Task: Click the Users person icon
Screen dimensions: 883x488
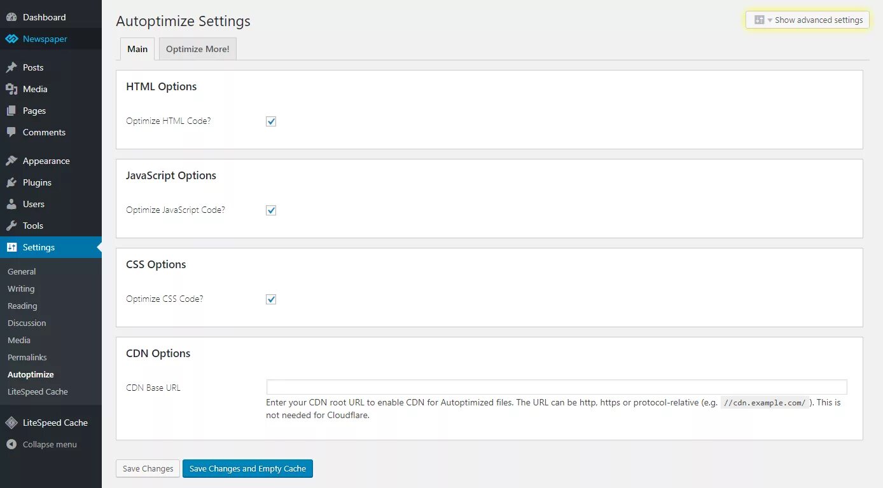Action: point(11,204)
